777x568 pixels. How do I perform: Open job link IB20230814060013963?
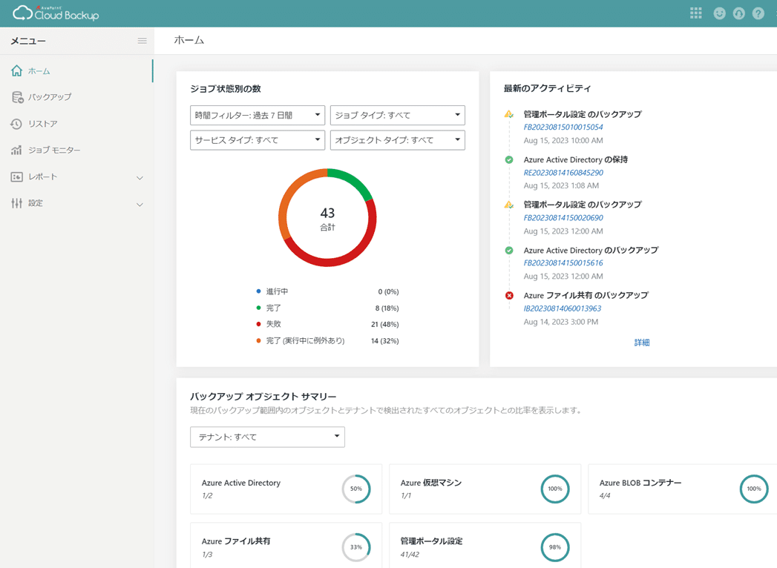(x=563, y=308)
